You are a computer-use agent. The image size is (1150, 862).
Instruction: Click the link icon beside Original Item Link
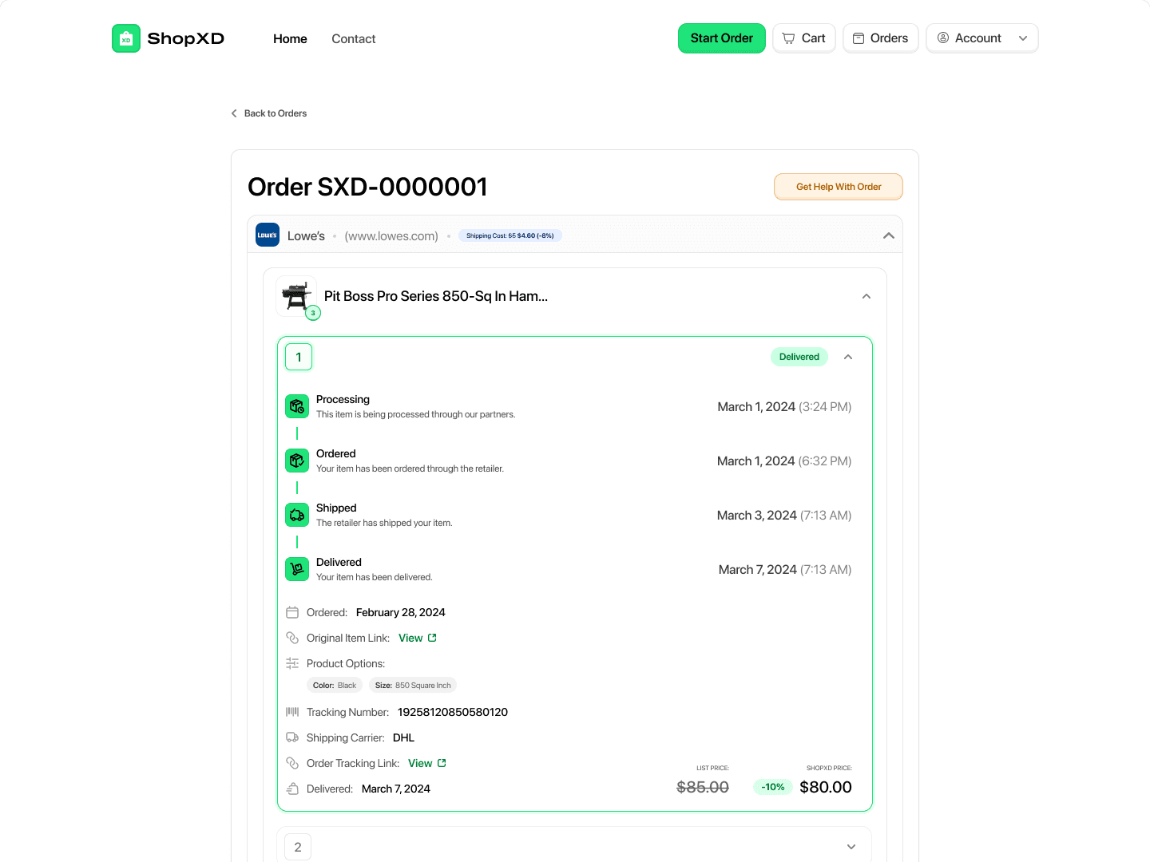[x=292, y=638]
